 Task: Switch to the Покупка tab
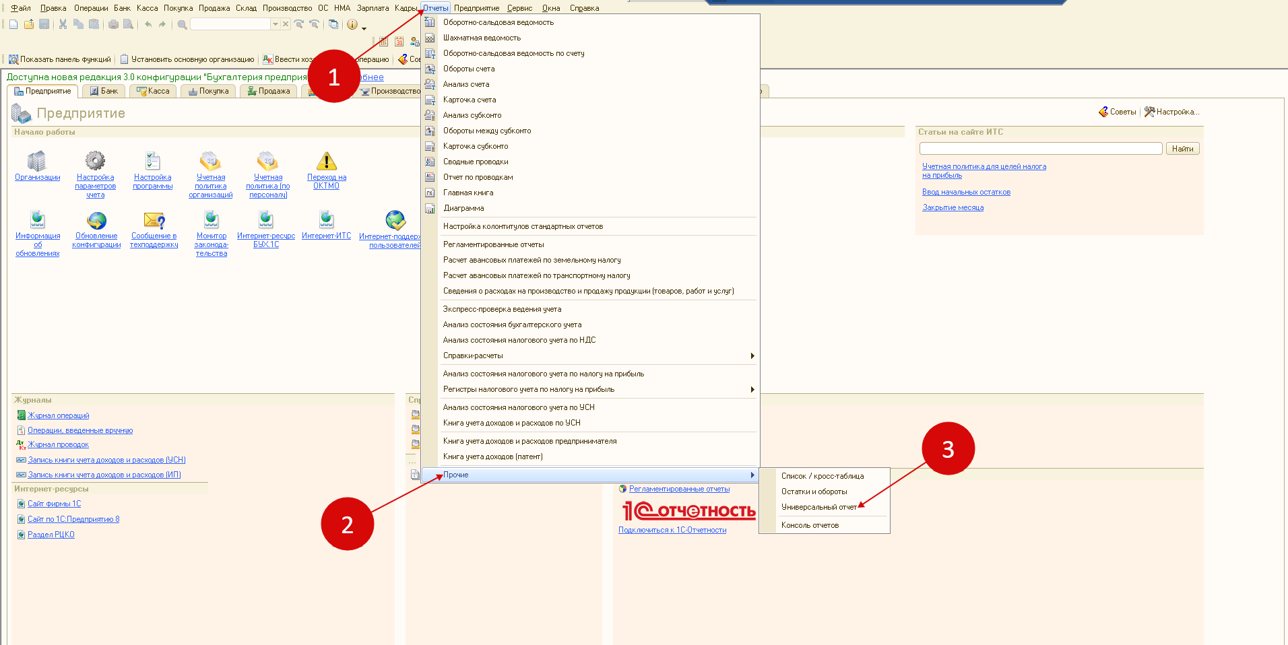tap(208, 91)
